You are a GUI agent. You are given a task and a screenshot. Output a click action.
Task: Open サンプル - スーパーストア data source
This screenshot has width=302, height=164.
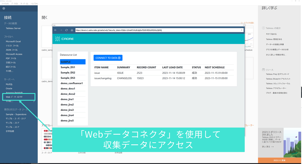(16, 118)
